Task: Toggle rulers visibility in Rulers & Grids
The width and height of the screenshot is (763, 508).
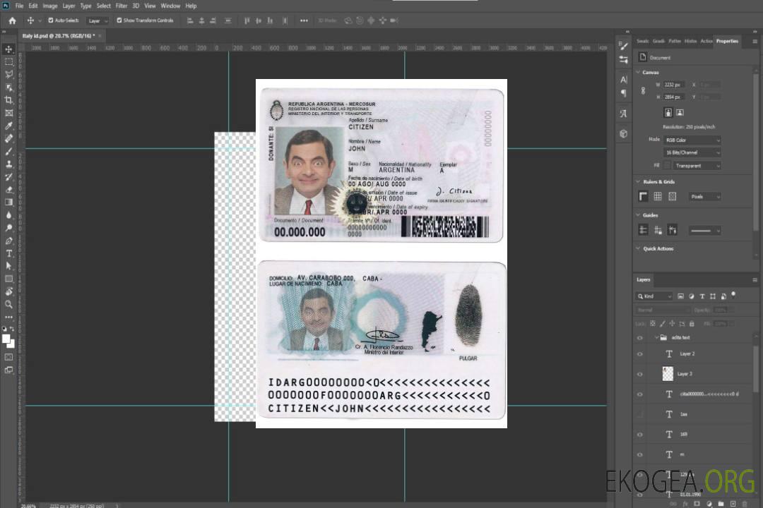Action: pos(643,196)
